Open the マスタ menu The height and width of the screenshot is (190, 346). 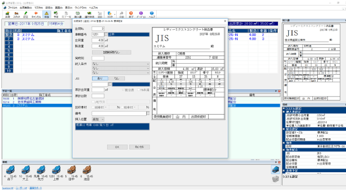(x=39, y=8)
